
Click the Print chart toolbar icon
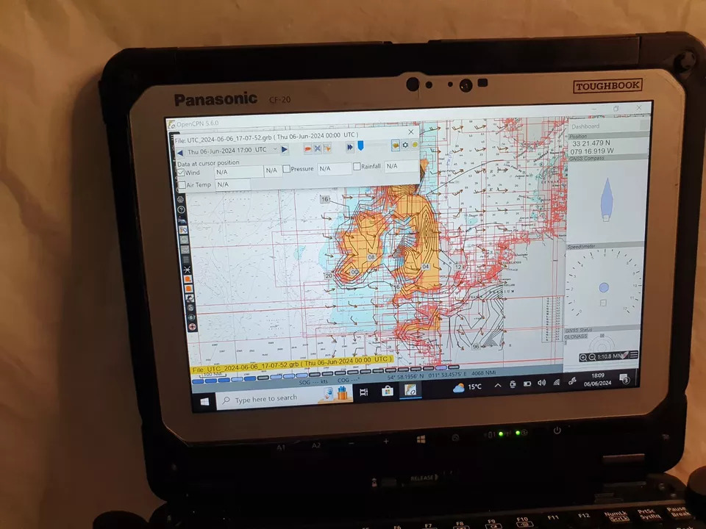pyautogui.click(x=181, y=199)
